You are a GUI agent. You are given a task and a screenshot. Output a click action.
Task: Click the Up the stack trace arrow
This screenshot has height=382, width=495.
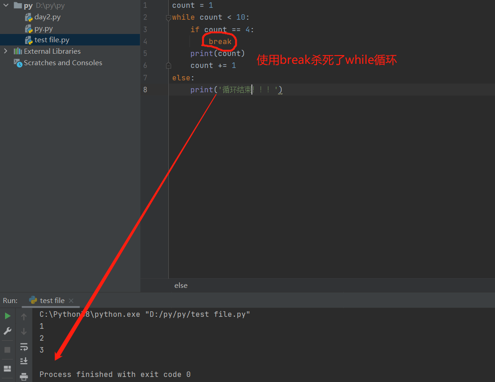(x=24, y=316)
